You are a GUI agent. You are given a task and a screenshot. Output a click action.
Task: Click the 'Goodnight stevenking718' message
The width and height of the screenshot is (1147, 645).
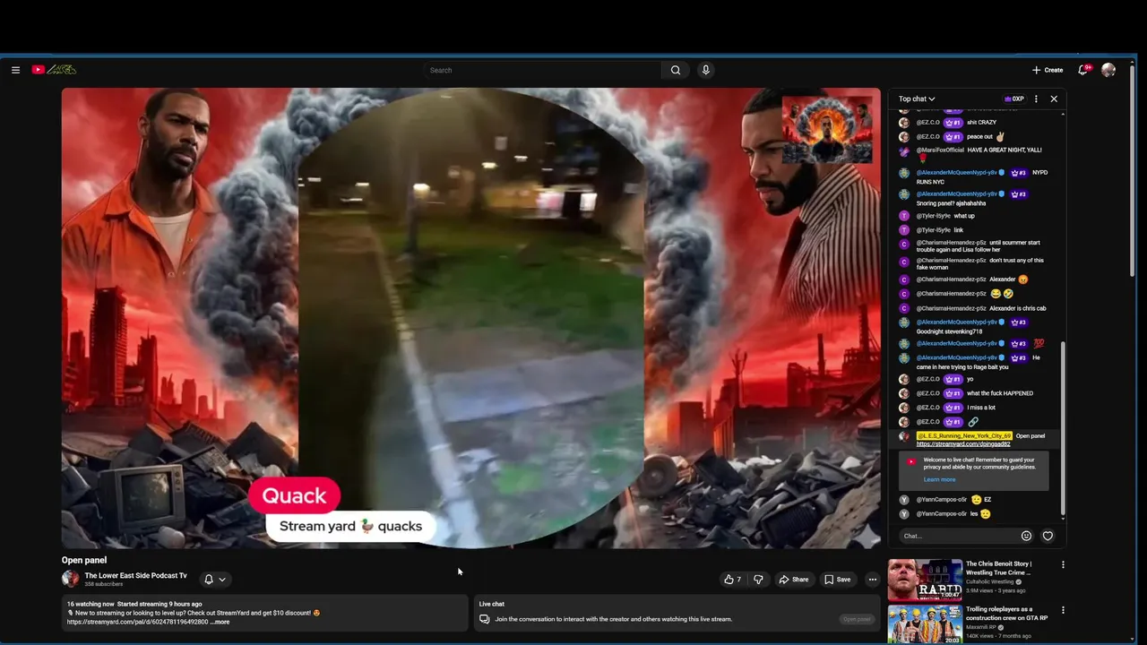[949, 331]
